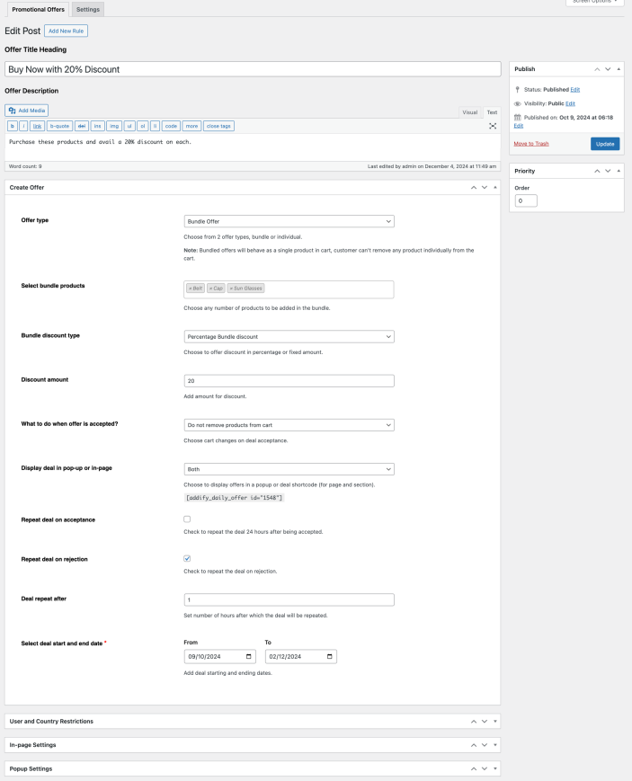Image resolution: width=632 pixels, height=781 pixels.
Task: Expand User and Country Restrictions panel
Action: 495,721
